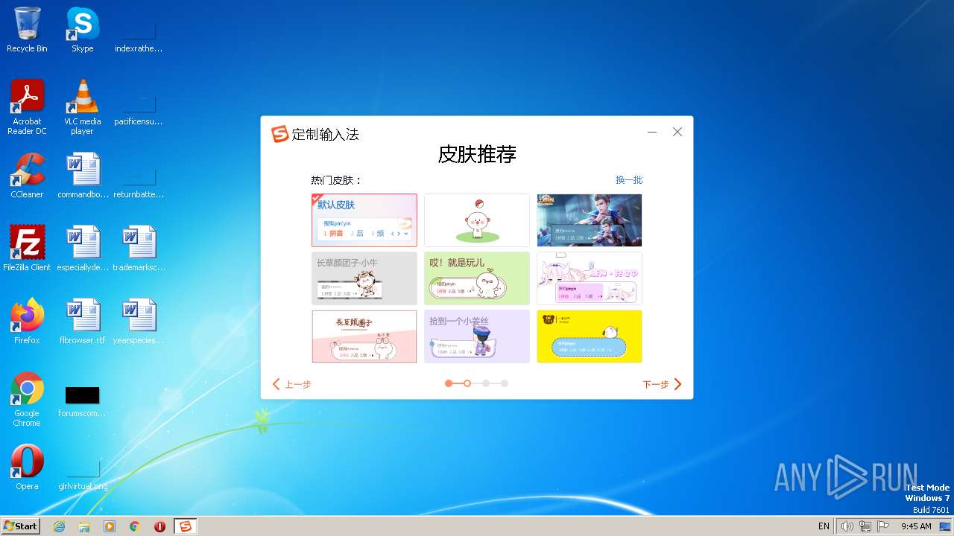Click the volume tray icon
The image size is (954, 536).
847,526
